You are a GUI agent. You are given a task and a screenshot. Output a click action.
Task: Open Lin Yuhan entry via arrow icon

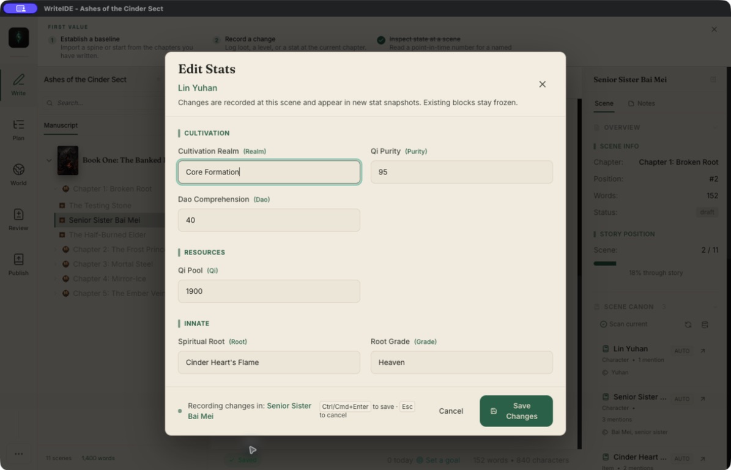point(703,351)
